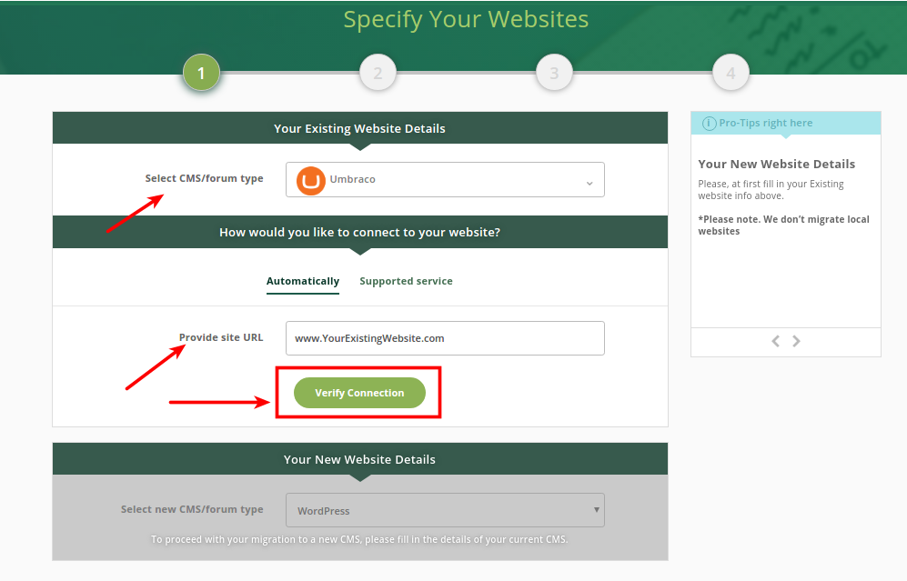Viewport: 907px width, 581px height.
Task: Click the Verify Connection button
Action: point(359,393)
